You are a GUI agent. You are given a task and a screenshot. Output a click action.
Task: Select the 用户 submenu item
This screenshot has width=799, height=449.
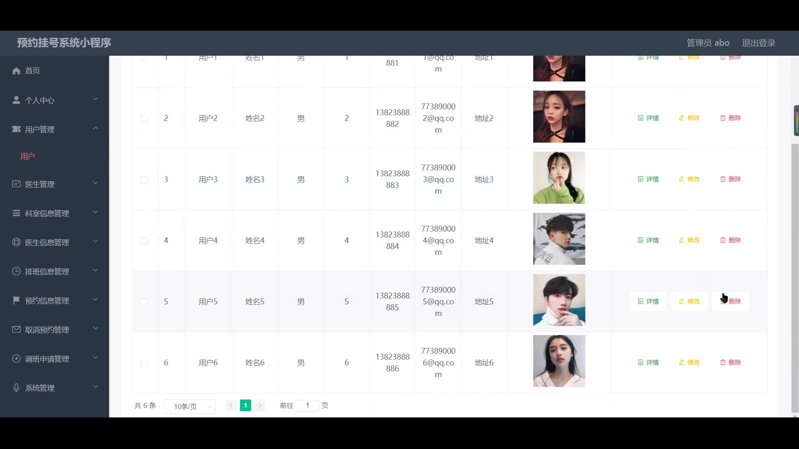coord(55,156)
